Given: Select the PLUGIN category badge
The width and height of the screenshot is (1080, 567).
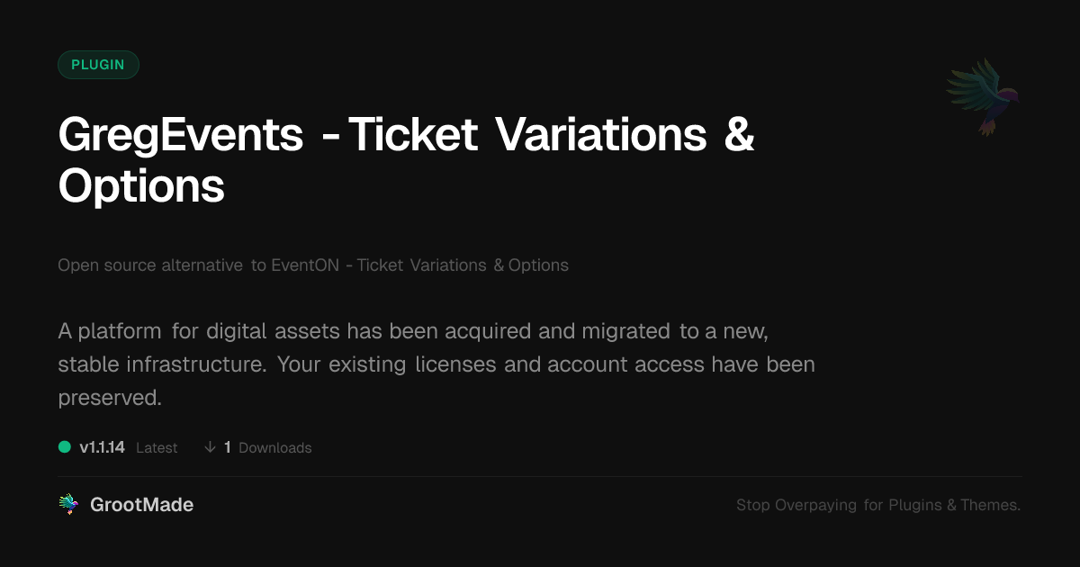Looking at the screenshot, I should (x=98, y=65).
